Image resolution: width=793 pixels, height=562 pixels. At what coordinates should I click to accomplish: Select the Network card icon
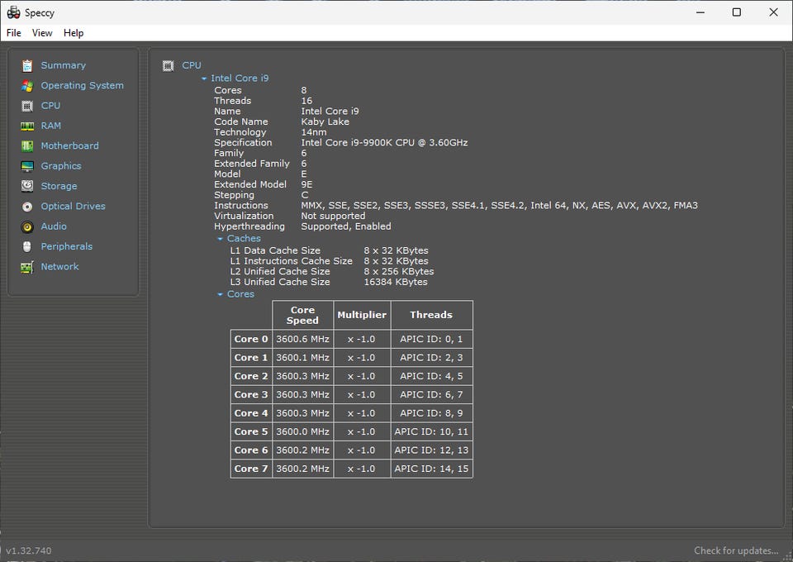coord(27,267)
